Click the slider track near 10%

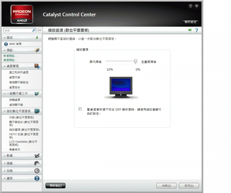click(x=107, y=61)
